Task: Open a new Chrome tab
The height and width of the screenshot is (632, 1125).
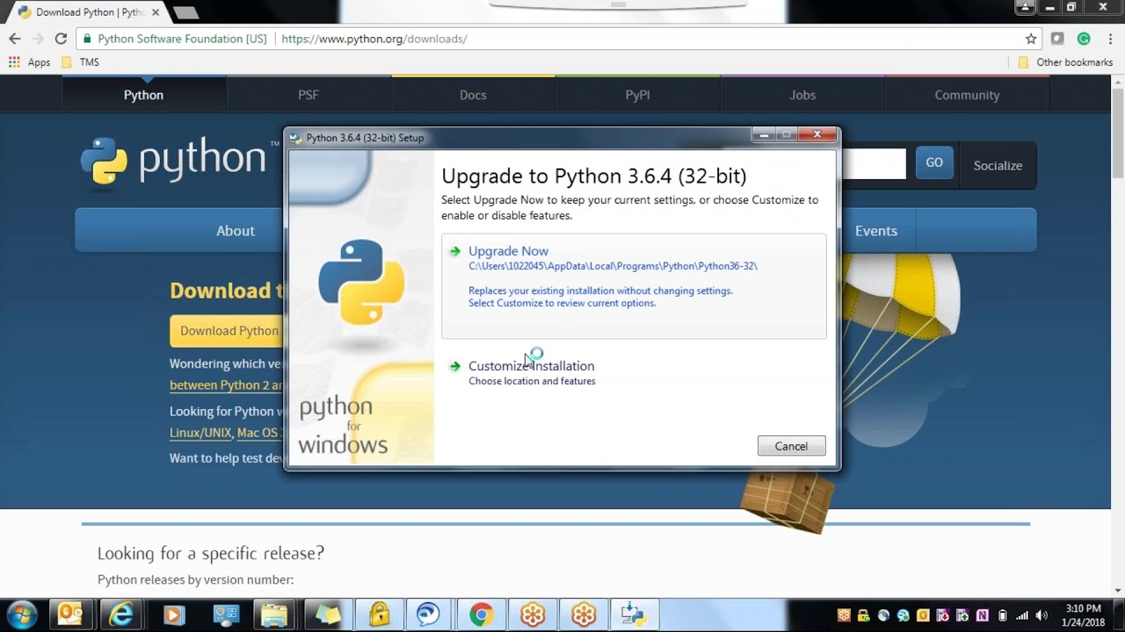Action: pyautogui.click(x=185, y=13)
